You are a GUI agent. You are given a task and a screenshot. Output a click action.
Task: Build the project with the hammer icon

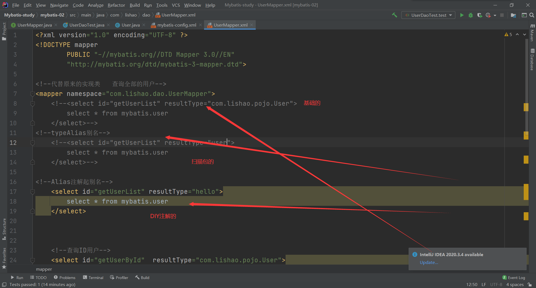click(x=394, y=15)
